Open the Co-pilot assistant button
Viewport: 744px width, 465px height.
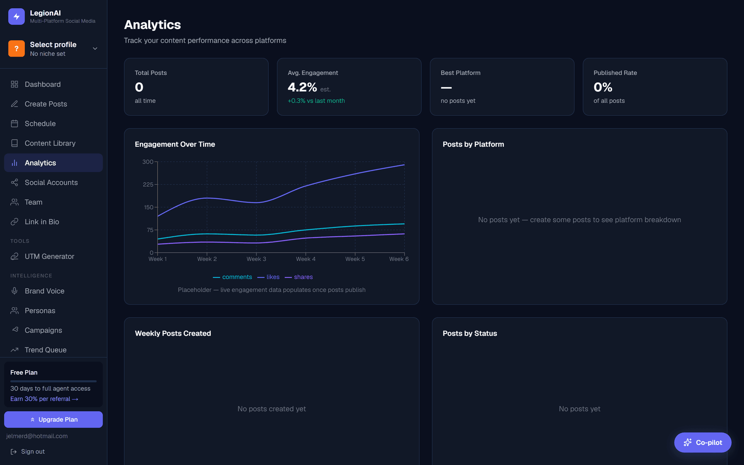(x=703, y=443)
